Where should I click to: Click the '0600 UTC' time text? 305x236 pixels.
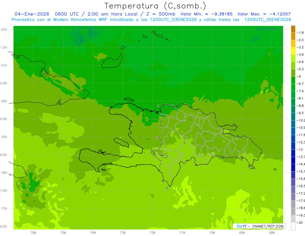(67, 14)
